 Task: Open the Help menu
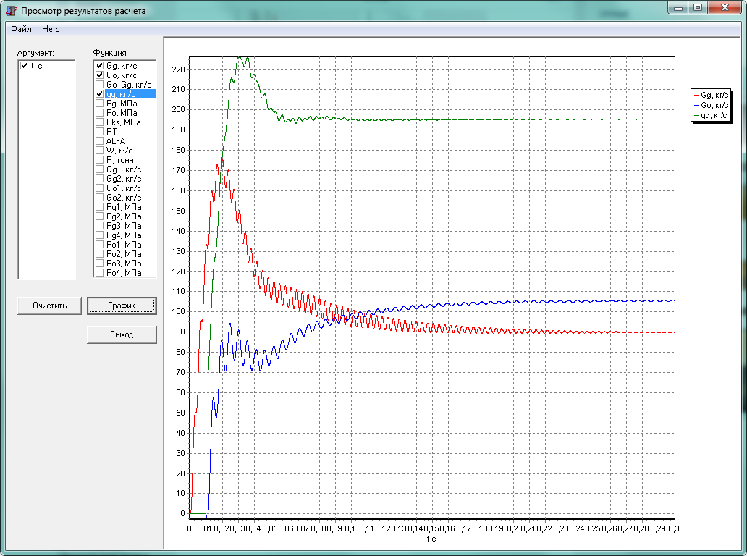tap(51, 29)
